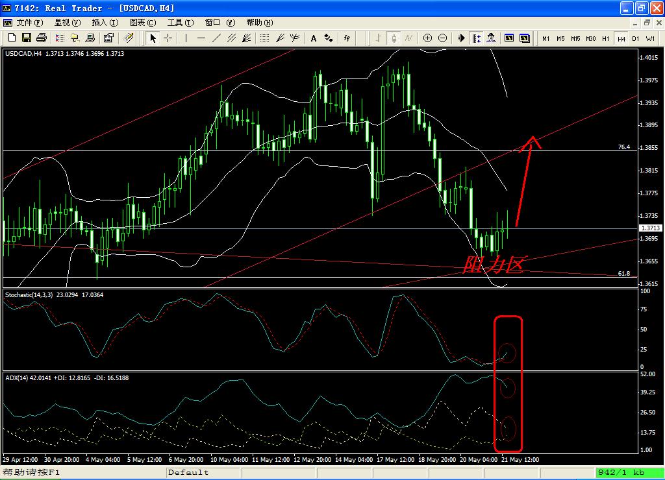
Task: Select the M30 timeframe
Action: coord(591,38)
